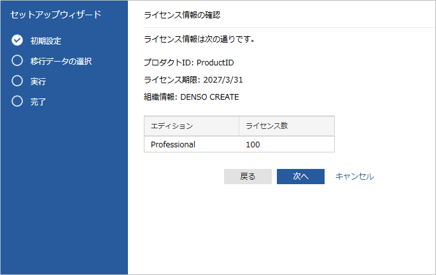Screen dimensions: 436x275
Task: Click the キャンセル link
Action: (x=355, y=177)
